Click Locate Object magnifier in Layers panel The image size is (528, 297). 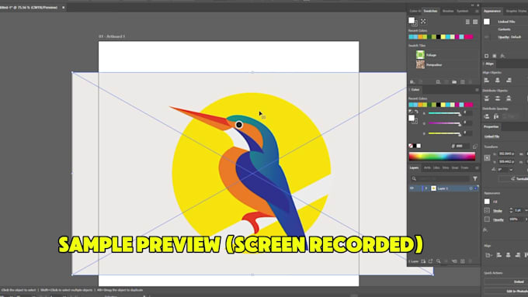438,261
